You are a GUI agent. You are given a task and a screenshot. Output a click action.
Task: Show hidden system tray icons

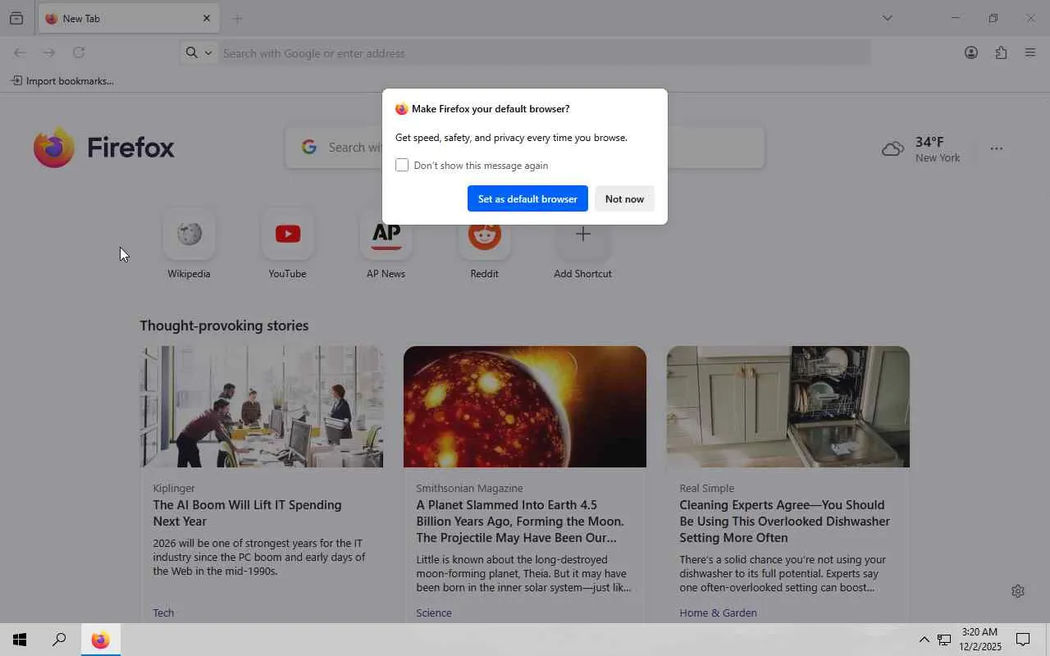[x=924, y=640]
